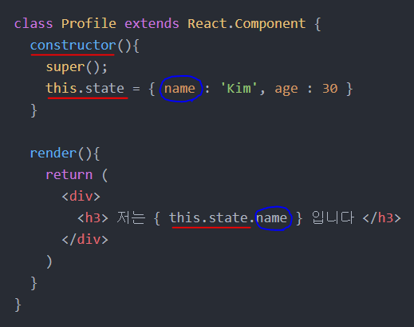Click the number 30 value

(330, 89)
